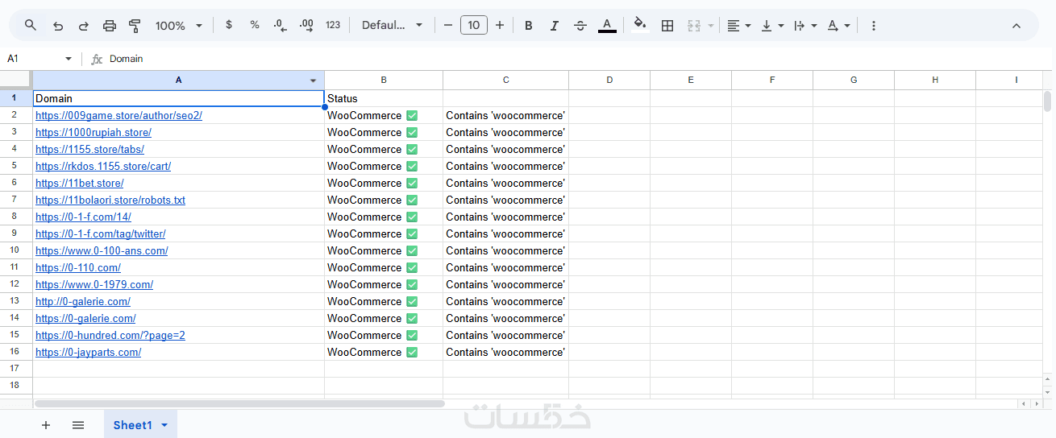Open the search the menus tool

31,25
